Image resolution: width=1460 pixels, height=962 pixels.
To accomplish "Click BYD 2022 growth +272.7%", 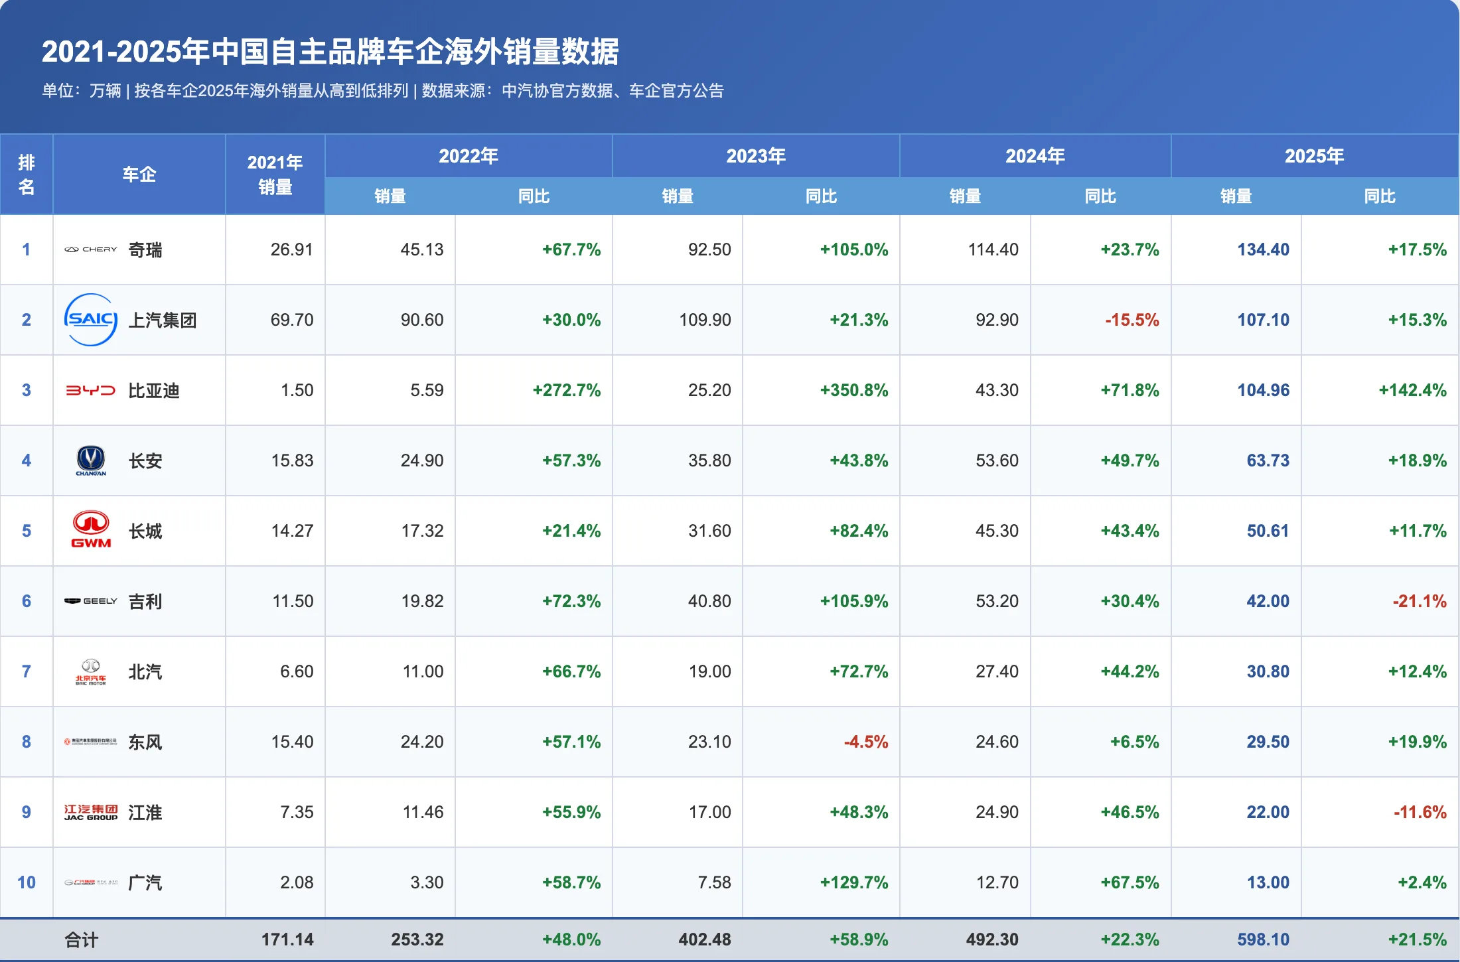I will tap(567, 390).
